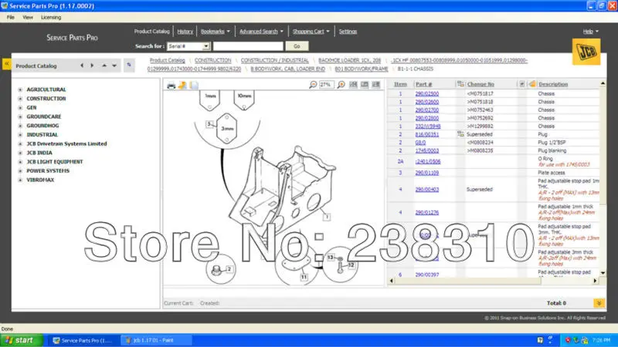Viewport: 618px width, 347px height.
Task: Select the JCB INDIA tree item
Action: (x=39, y=153)
